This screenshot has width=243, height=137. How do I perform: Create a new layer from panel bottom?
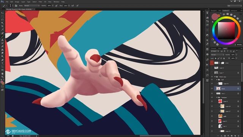[x=235, y=136]
